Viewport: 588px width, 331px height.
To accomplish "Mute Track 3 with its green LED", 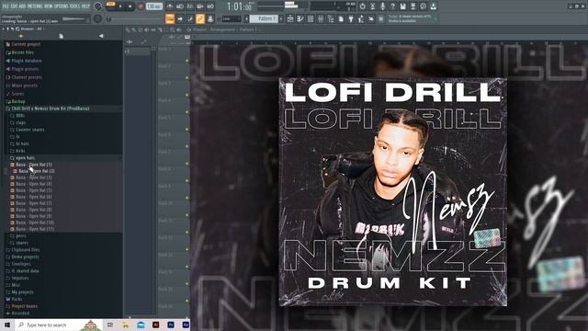I will [x=187, y=95].
